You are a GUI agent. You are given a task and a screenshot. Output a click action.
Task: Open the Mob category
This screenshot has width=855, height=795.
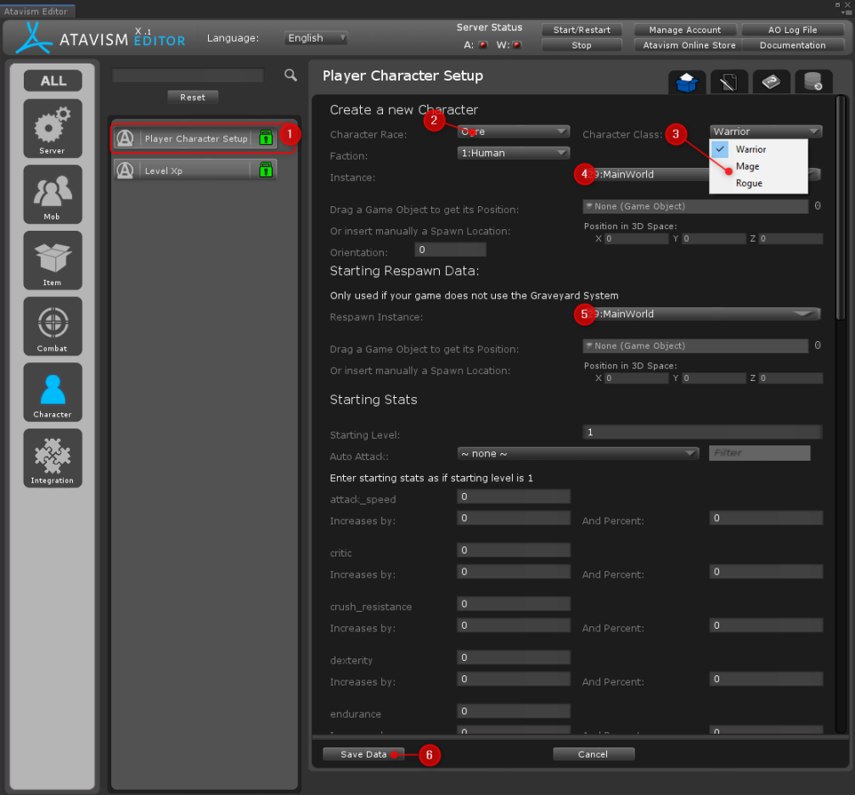[x=53, y=194]
